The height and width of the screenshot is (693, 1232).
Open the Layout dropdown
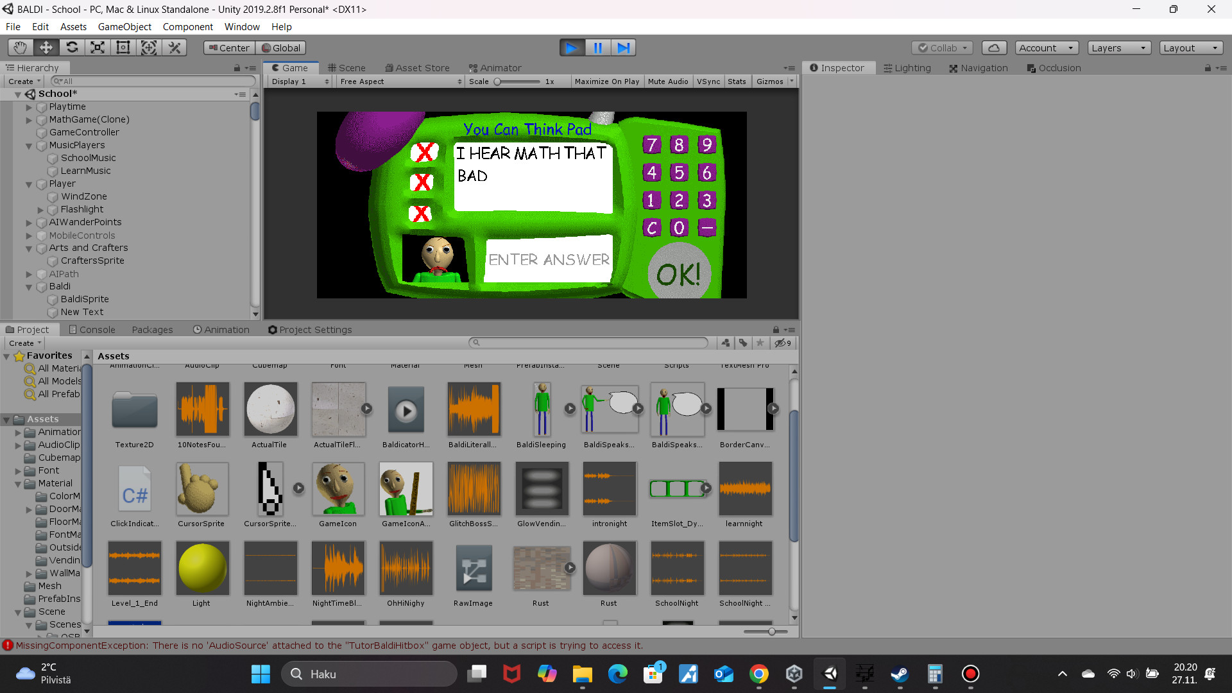click(x=1190, y=47)
